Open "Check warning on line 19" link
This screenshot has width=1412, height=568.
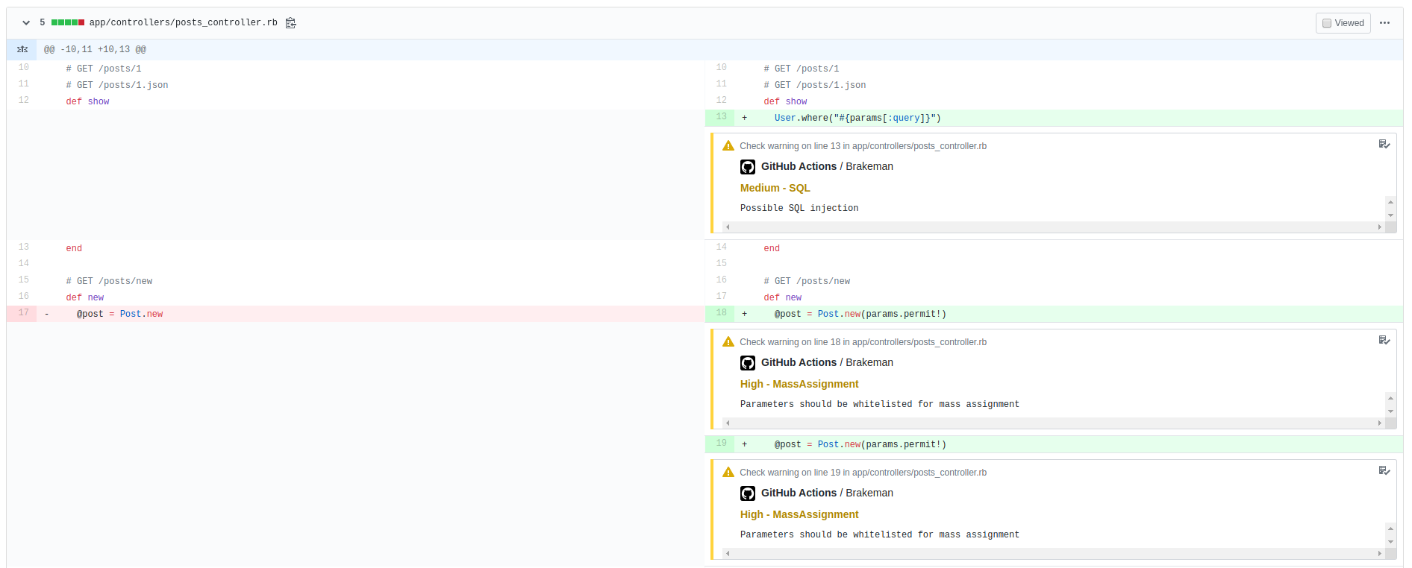tap(863, 473)
